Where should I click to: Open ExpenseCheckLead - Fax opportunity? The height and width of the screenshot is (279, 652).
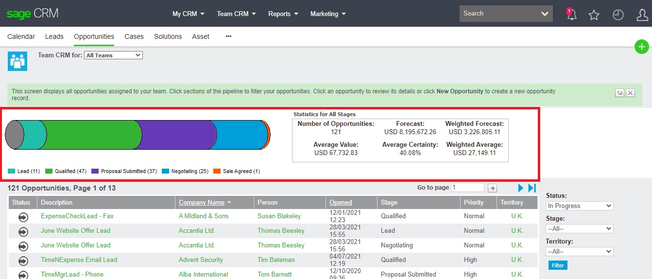tap(77, 216)
